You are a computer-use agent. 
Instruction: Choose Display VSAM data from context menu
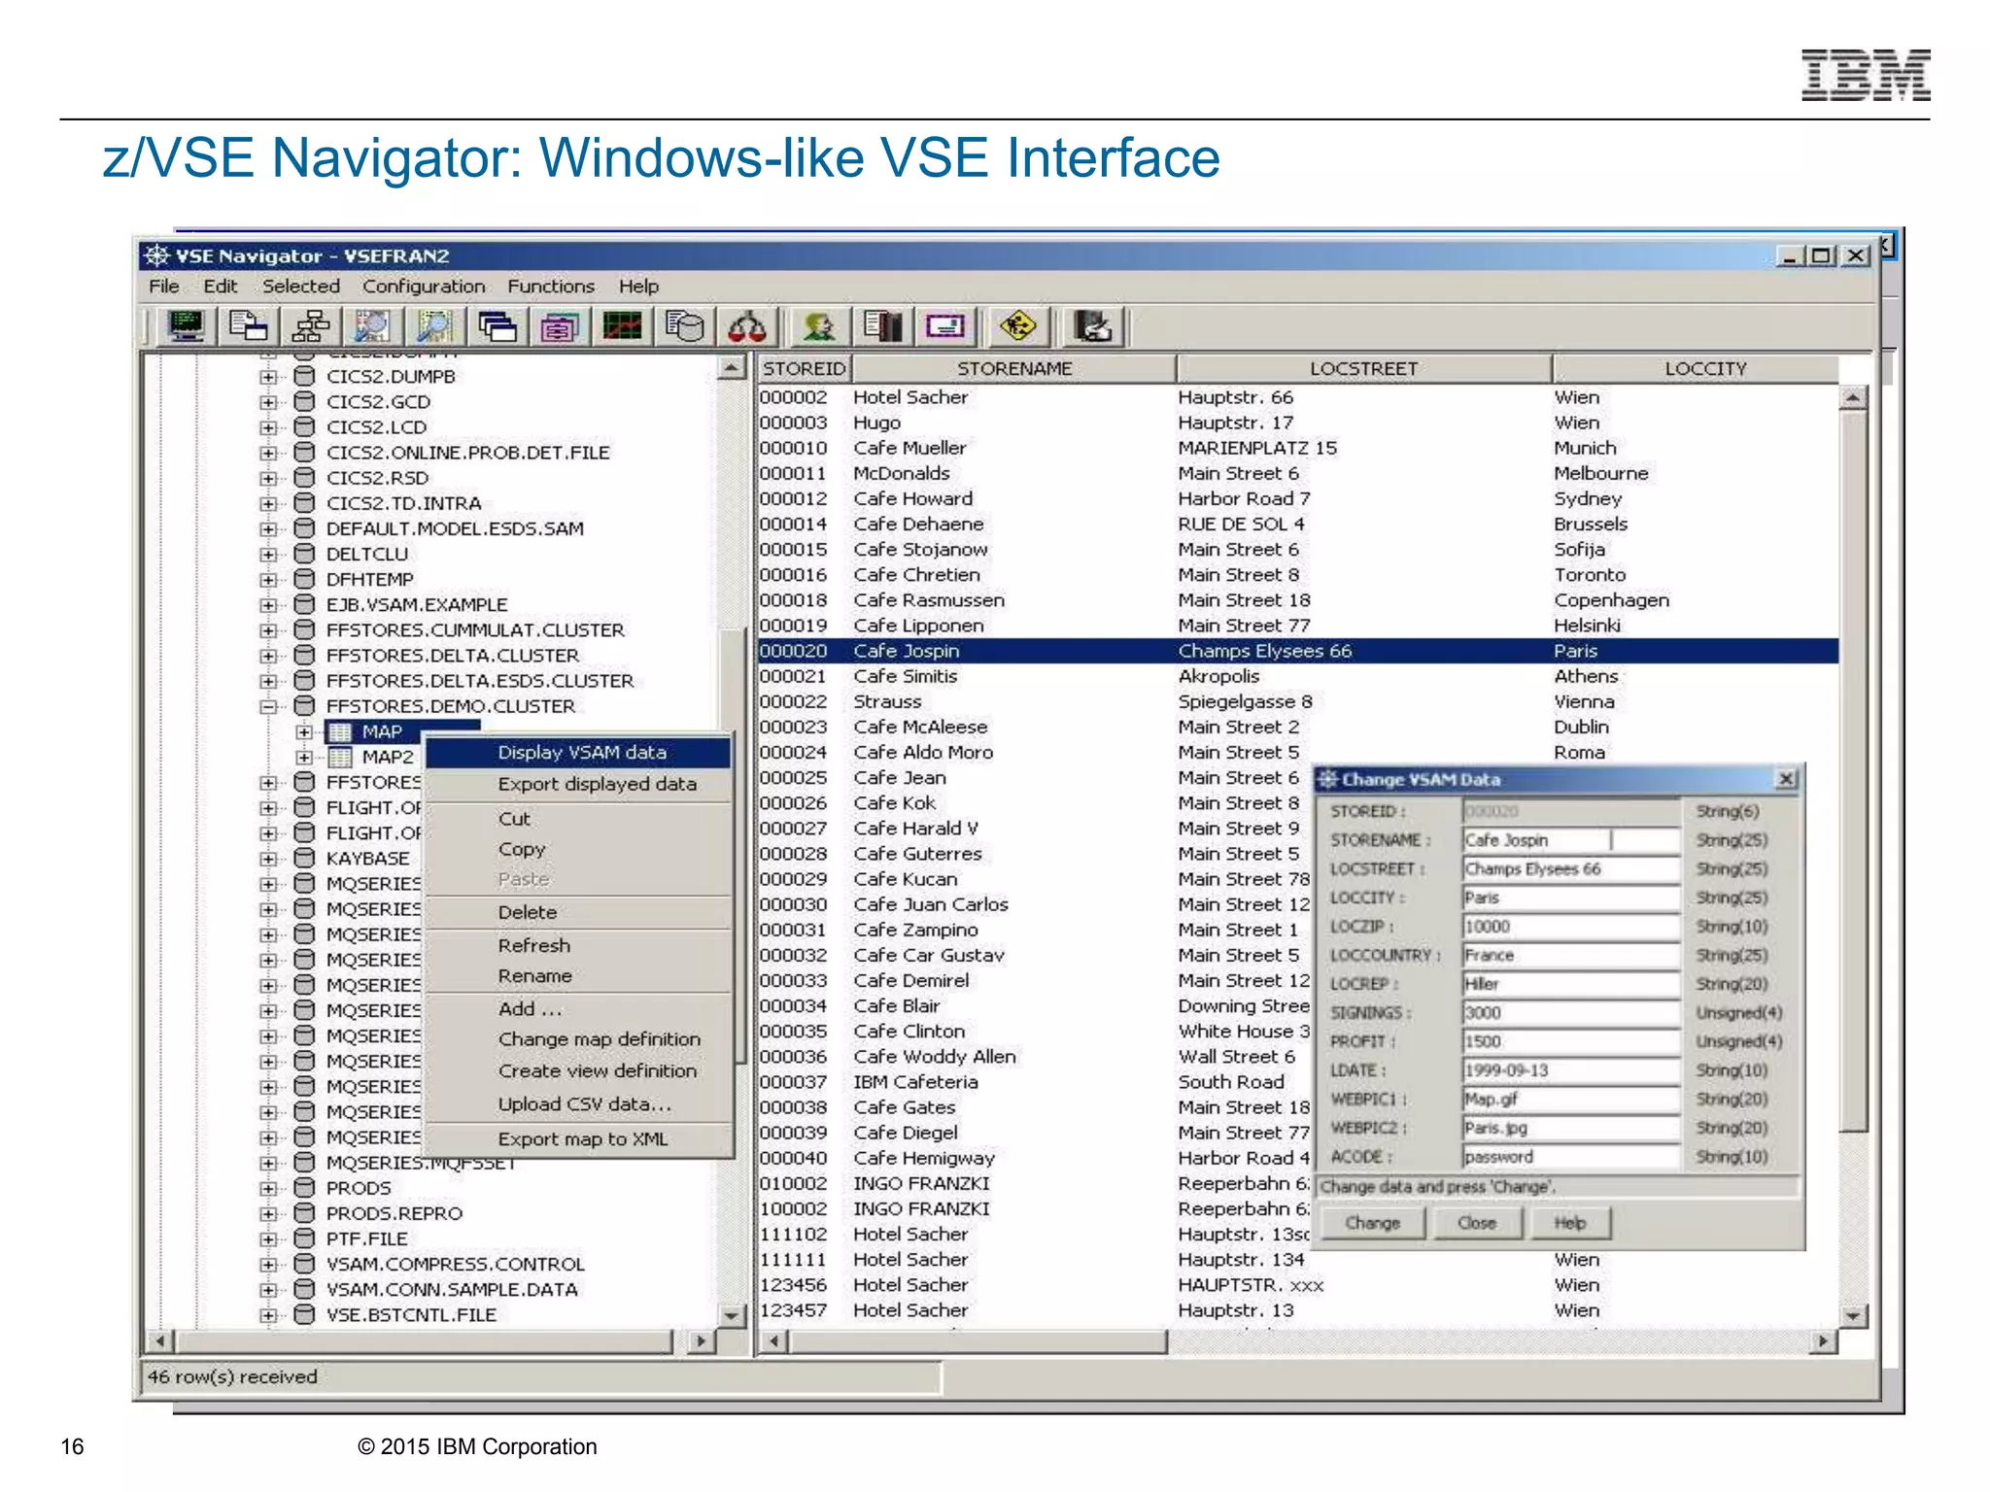point(581,753)
